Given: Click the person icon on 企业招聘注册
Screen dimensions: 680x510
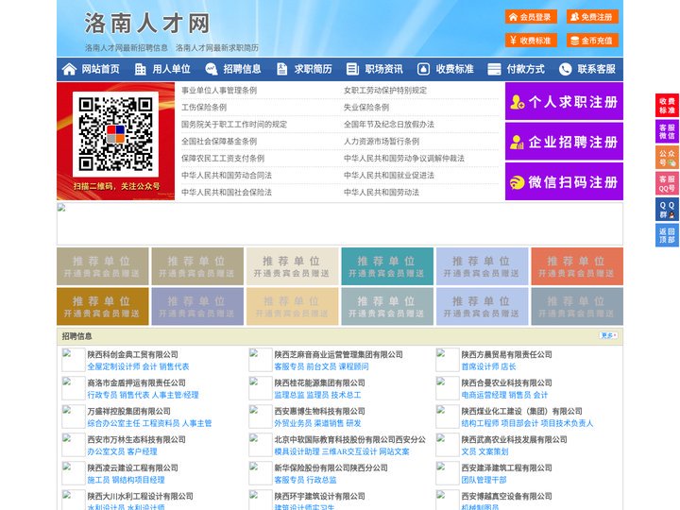Looking at the screenshot, I should point(517,142).
